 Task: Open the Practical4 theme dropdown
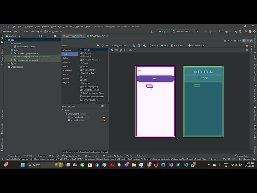[177, 45]
